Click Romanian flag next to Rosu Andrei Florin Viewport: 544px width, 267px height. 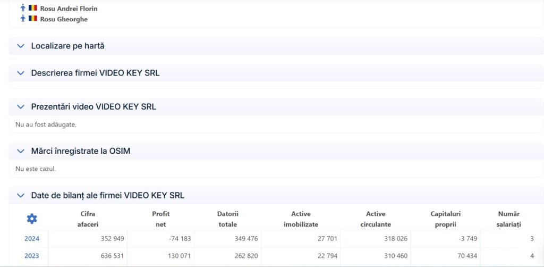tap(33, 9)
